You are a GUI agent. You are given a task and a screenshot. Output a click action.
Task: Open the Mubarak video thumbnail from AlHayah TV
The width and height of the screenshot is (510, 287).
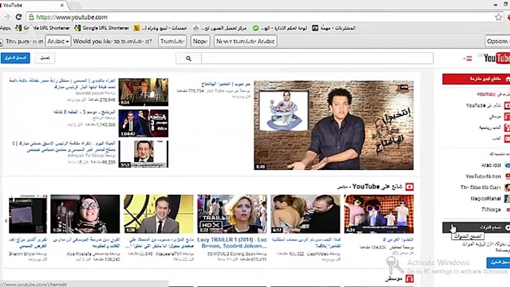coord(143,154)
